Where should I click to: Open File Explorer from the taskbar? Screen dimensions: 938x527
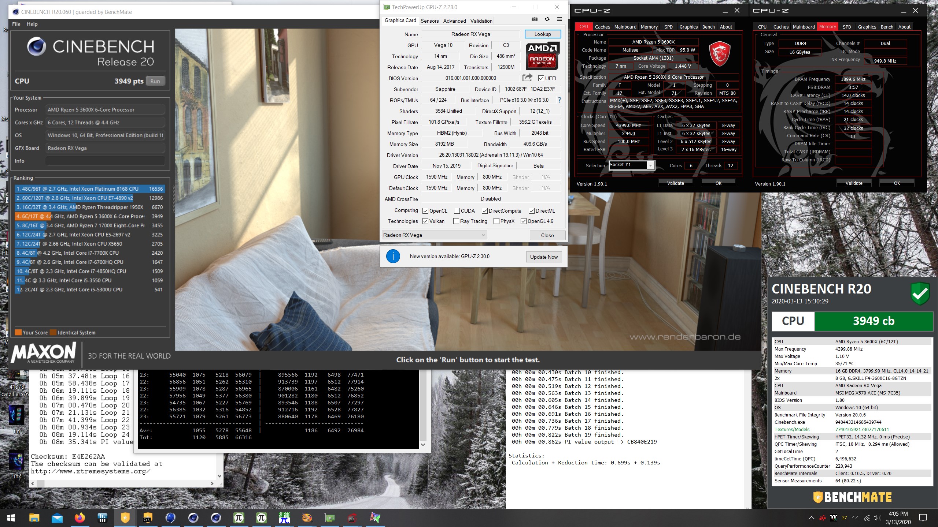coord(34,518)
